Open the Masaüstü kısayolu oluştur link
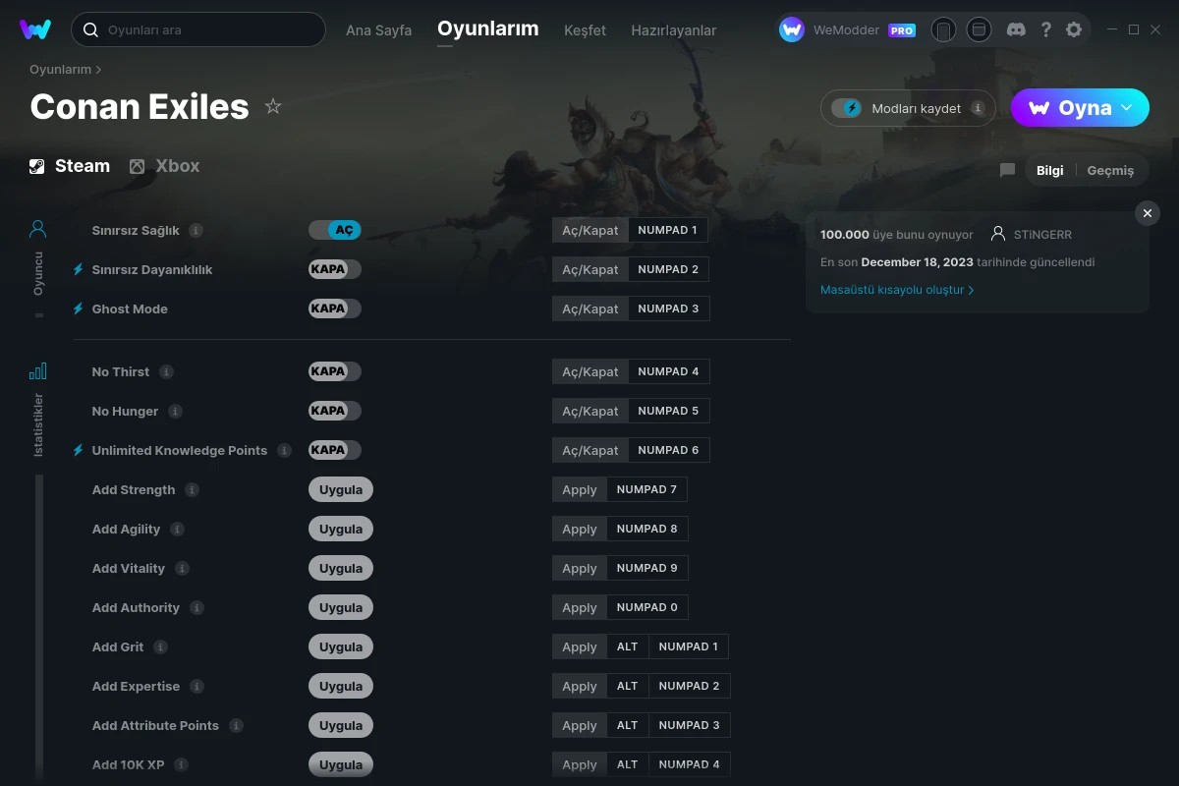 tap(897, 290)
